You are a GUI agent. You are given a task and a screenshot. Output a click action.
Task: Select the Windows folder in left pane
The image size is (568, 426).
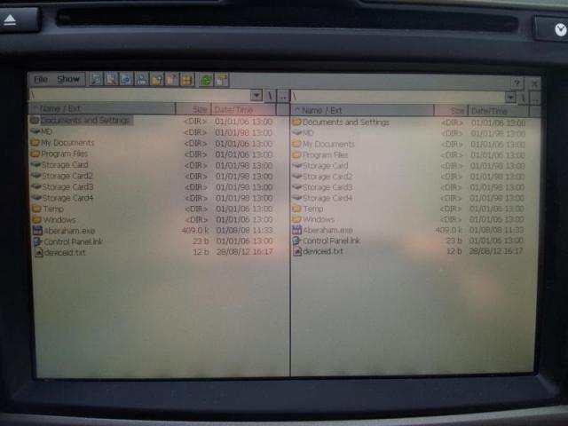[54, 219]
